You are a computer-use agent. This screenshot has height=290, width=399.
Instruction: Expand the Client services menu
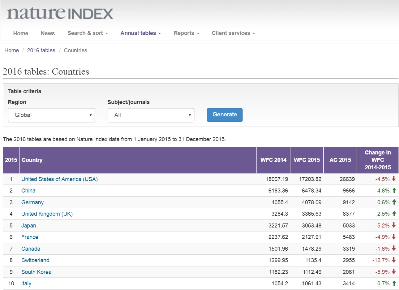(234, 33)
